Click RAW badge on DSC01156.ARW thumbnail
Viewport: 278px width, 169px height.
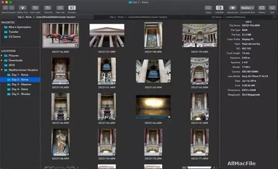(76, 46)
